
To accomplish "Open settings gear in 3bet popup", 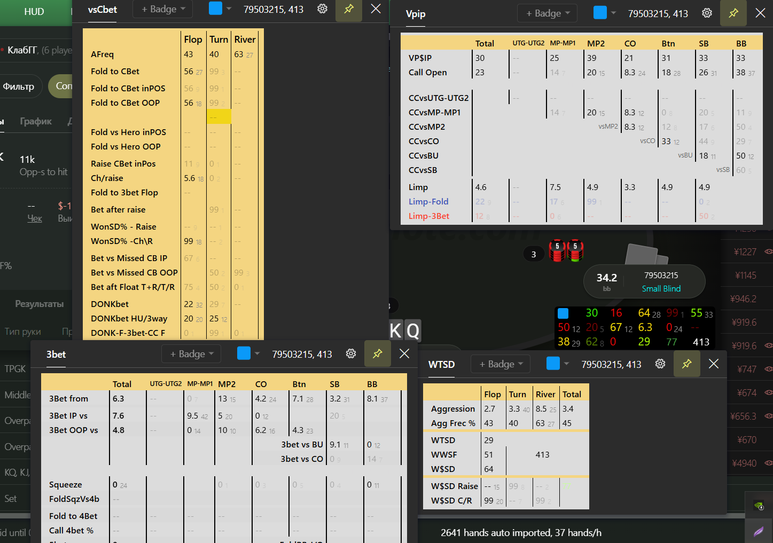I will [351, 353].
